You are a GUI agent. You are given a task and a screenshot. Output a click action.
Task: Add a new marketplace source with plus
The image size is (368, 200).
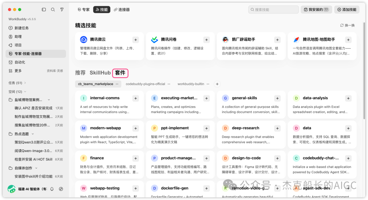pyautogui.click(x=217, y=84)
